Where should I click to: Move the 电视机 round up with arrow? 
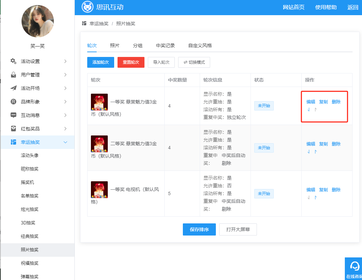click(316, 197)
